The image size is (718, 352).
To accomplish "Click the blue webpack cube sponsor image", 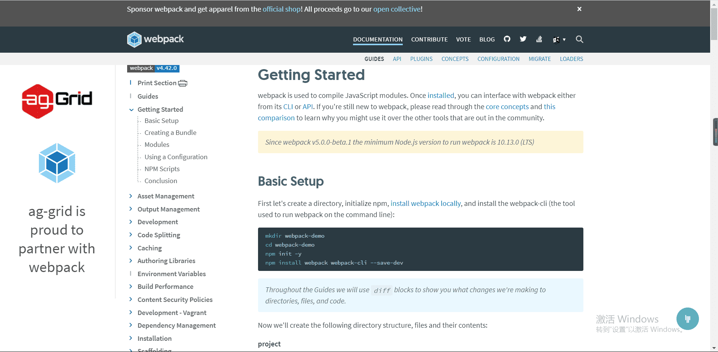I will click(57, 163).
